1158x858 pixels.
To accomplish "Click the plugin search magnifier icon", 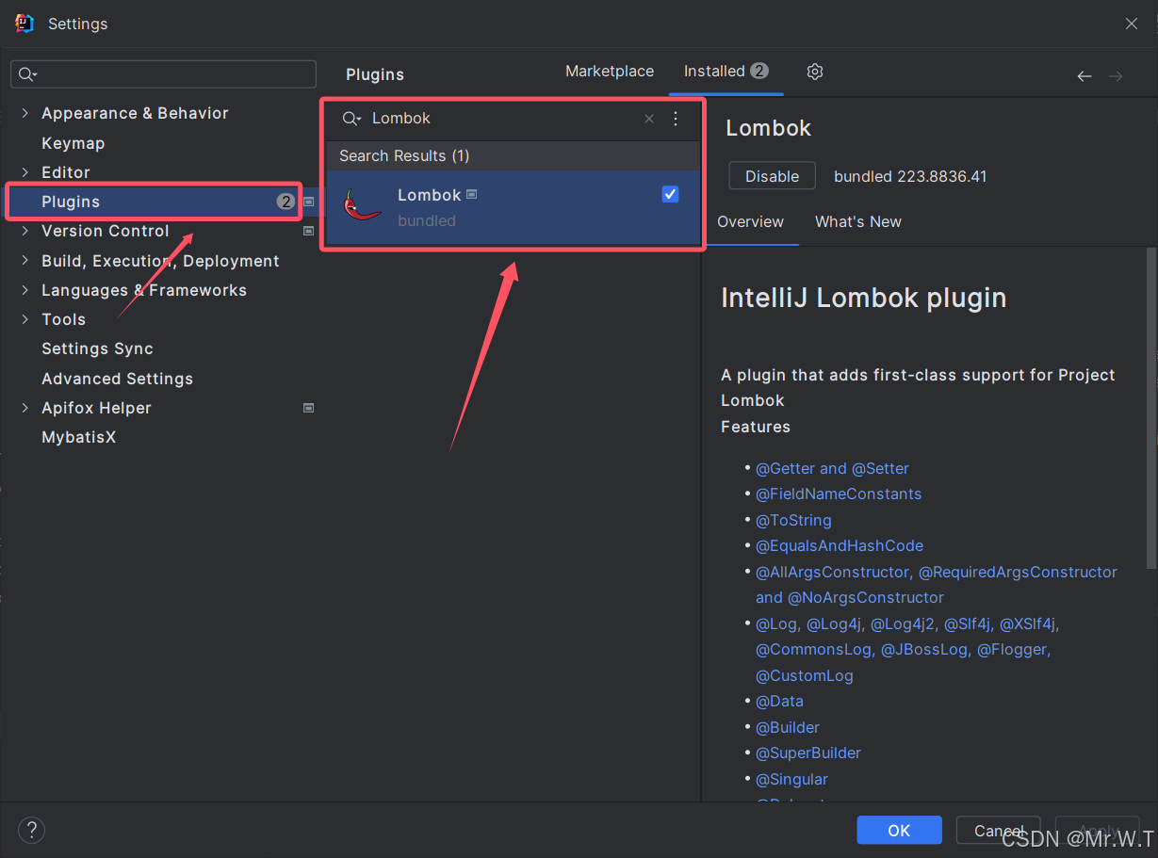I will pyautogui.click(x=351, y=119).
